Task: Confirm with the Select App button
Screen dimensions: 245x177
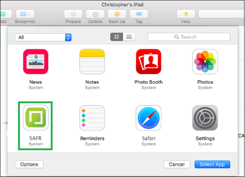Action: pos(212,164)
